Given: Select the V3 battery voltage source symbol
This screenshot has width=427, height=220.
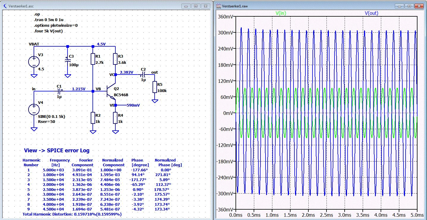Looking at the screenshot, I should [x=34, y=62].
